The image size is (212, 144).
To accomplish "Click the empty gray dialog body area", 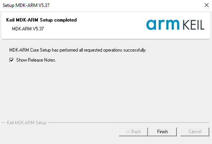I will click(x=105, y=92).
